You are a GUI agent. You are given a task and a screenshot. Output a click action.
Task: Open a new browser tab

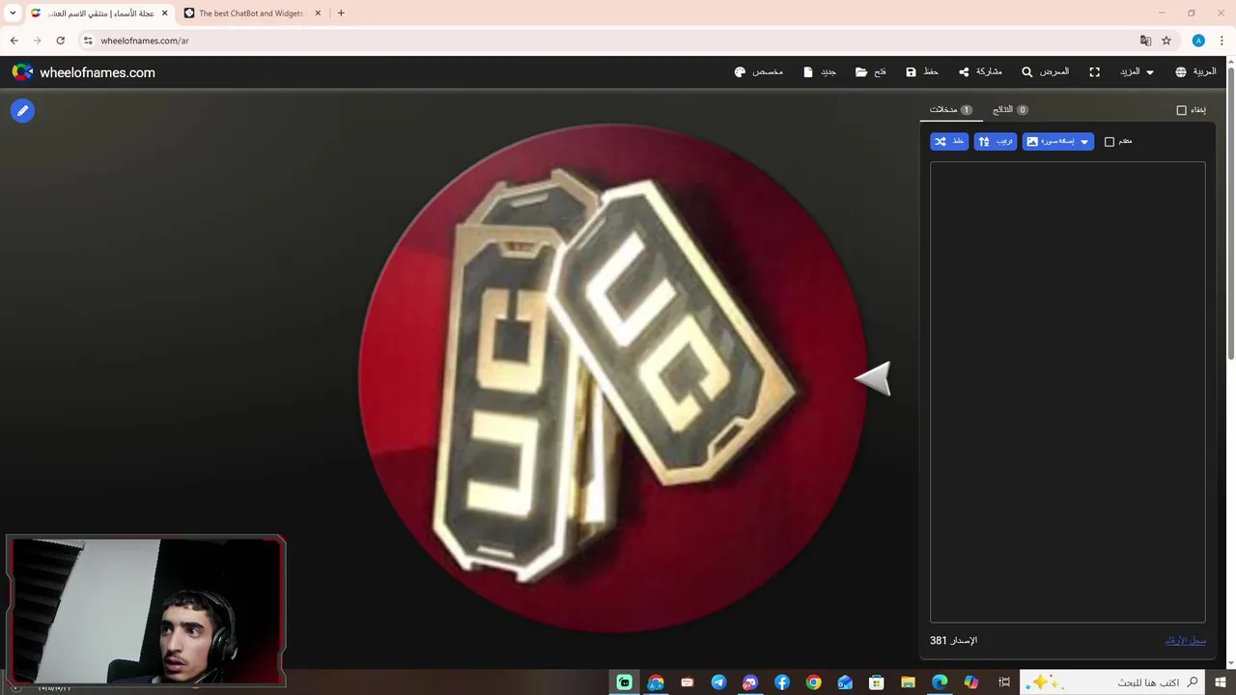(341, 14)
